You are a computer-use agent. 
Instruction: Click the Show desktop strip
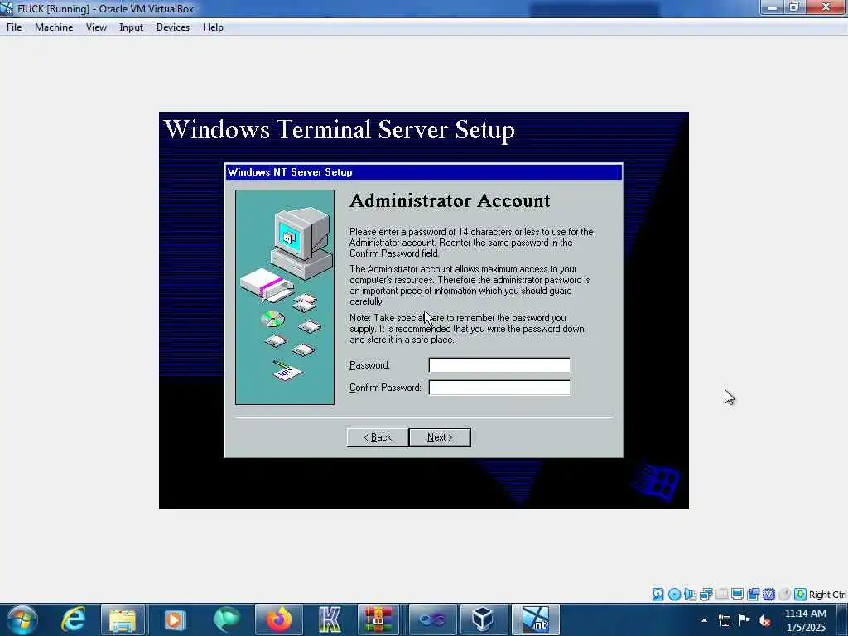pos(842,619)
